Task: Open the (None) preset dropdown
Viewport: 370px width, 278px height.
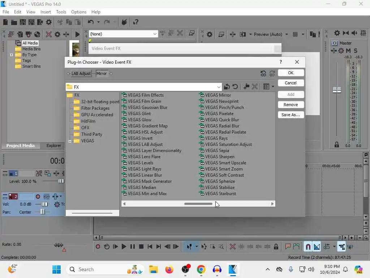Action: pos(155,34)
